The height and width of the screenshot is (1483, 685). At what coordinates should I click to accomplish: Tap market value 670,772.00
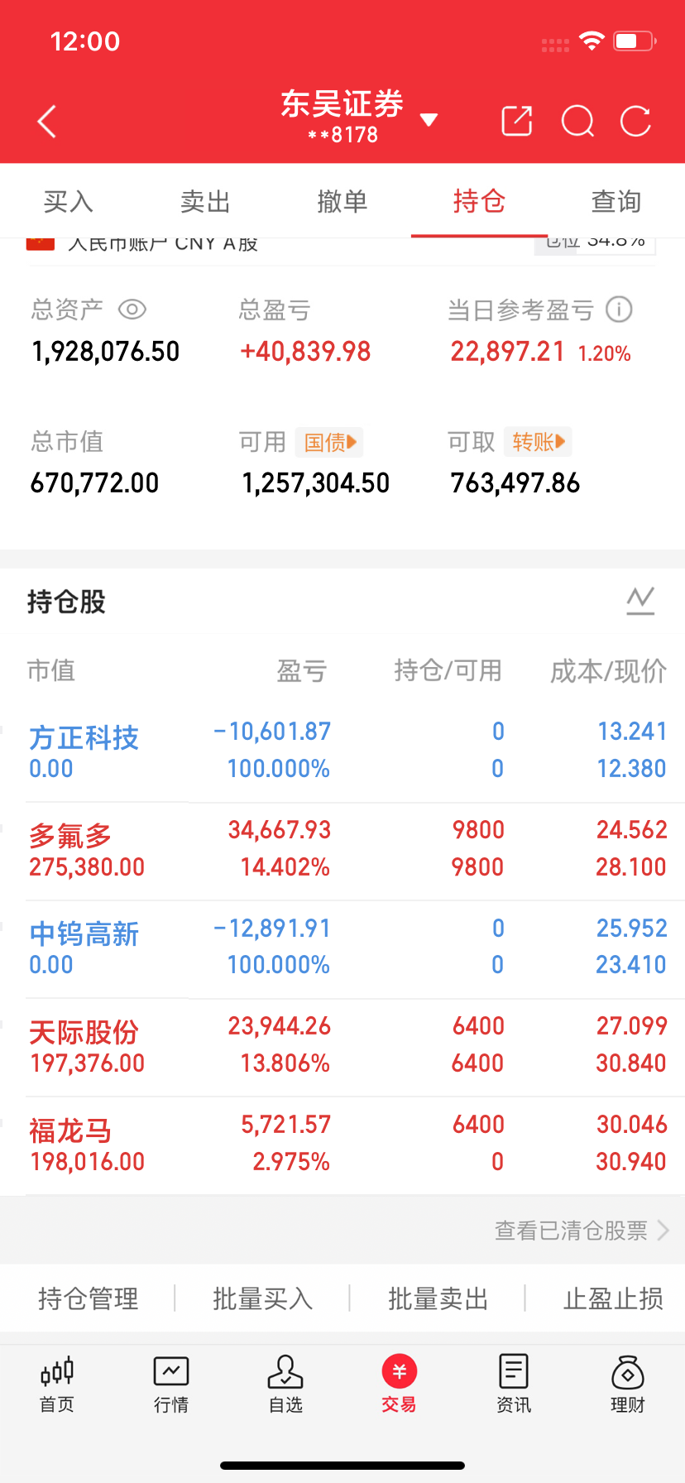(x=94, y=482)
